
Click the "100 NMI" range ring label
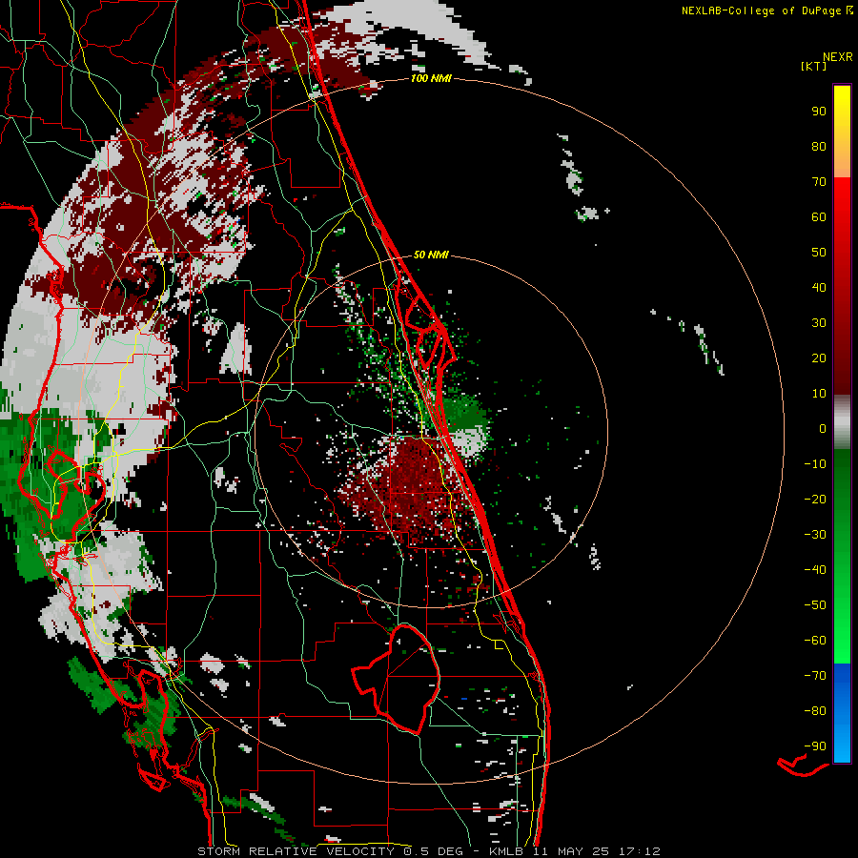pyautogui.click(x=431, y=79)
